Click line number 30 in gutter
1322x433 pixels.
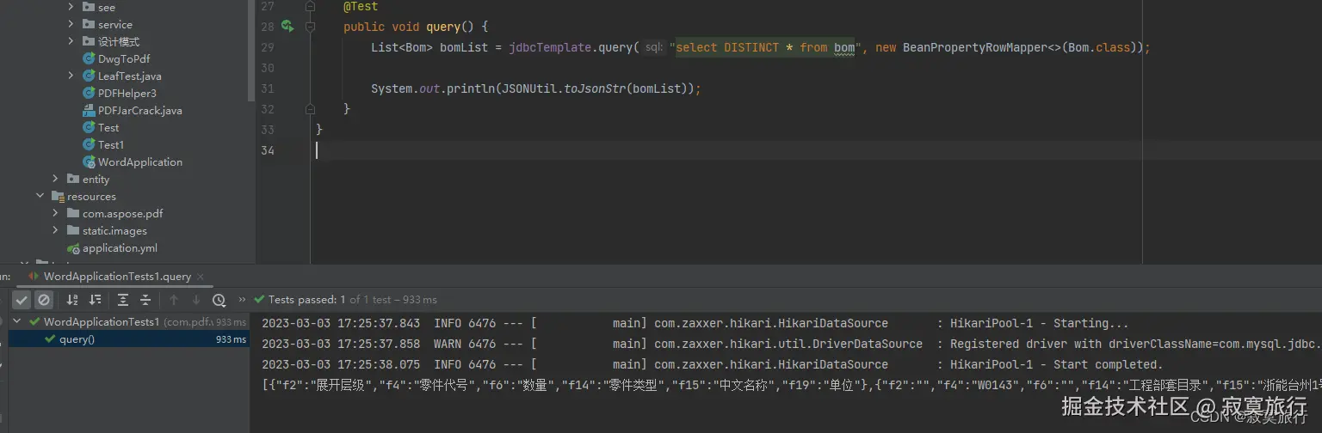(x=268, y=68)
